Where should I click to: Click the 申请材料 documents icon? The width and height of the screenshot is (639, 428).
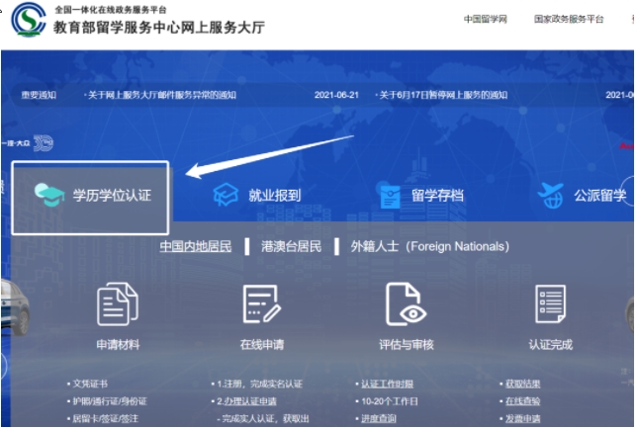coord(118,304)
